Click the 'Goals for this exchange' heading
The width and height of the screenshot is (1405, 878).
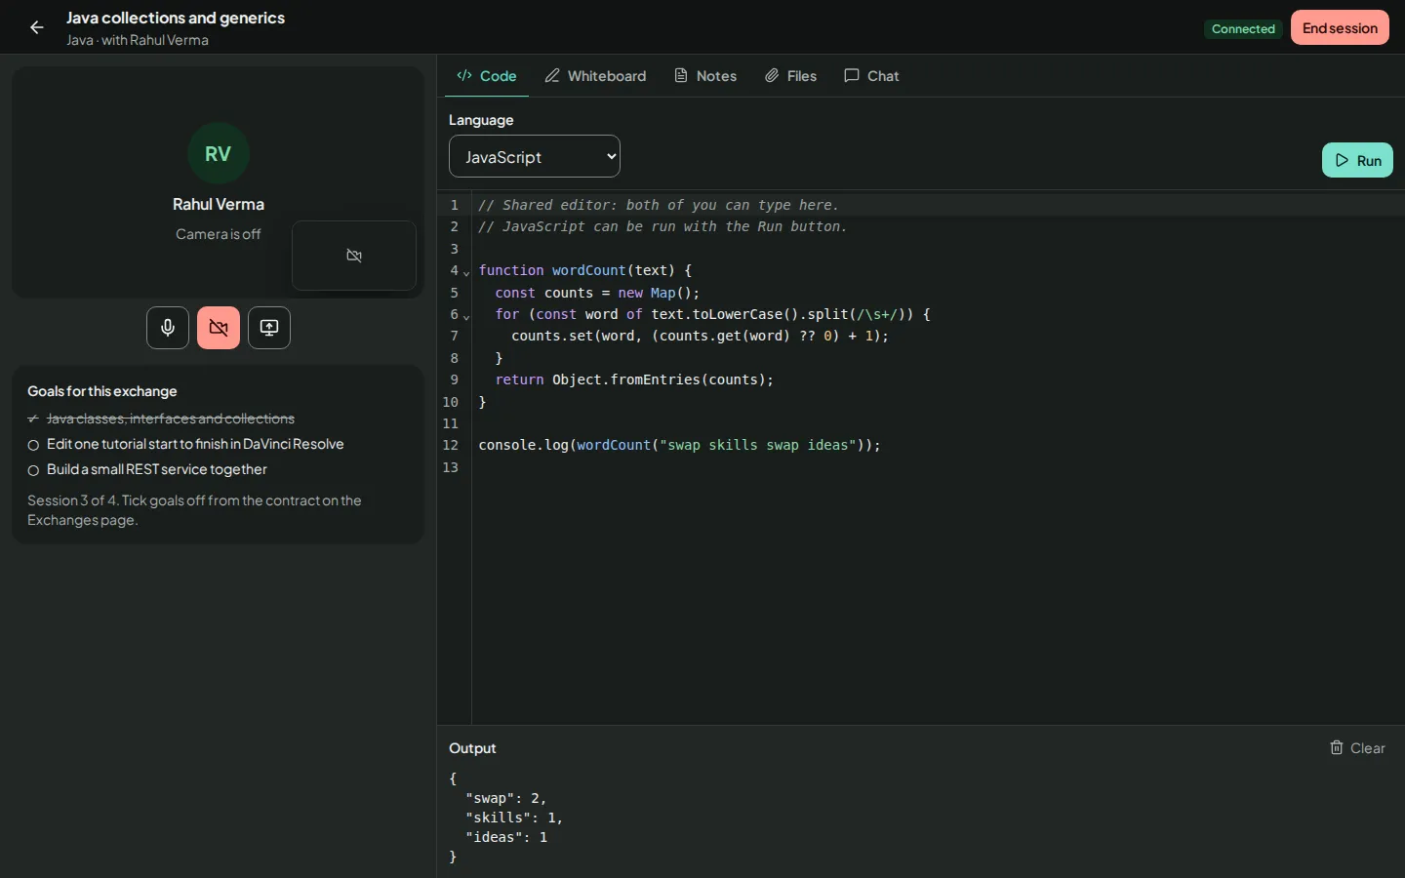[x=102, y=391]
